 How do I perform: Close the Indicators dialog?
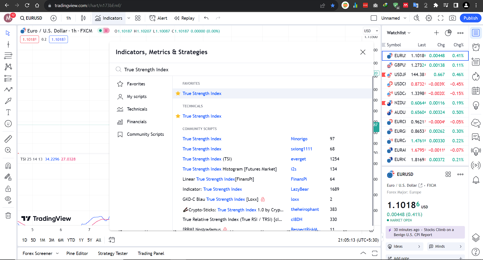pyautogui.click(x=363, y=52)
